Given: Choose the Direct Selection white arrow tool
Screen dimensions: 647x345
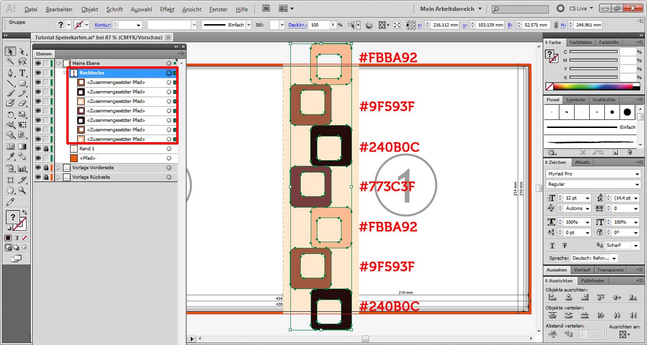Looking at the screenshot, I should tap(22, 51).
